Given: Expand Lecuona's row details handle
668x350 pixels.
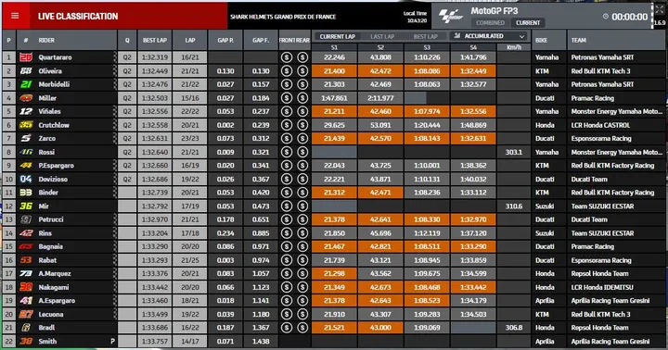Looking at the screenshot, I should [x=115, y=314].
